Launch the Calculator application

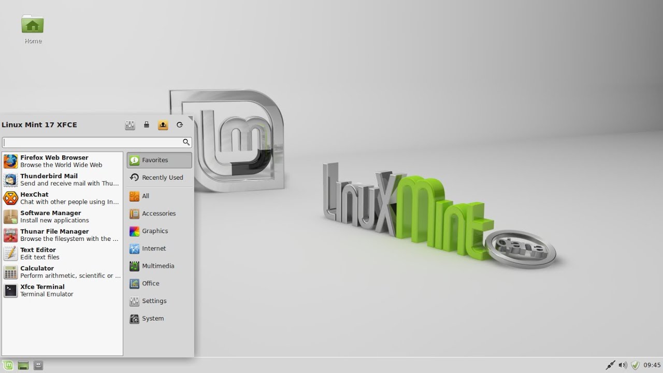(62, 272)
